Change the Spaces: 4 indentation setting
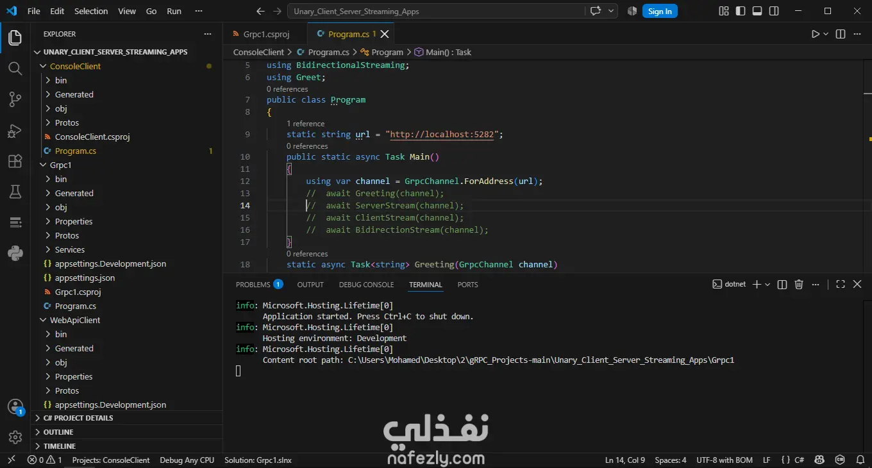 671,460
